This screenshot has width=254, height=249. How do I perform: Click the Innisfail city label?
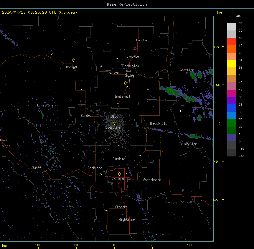(x=122, y=96)
